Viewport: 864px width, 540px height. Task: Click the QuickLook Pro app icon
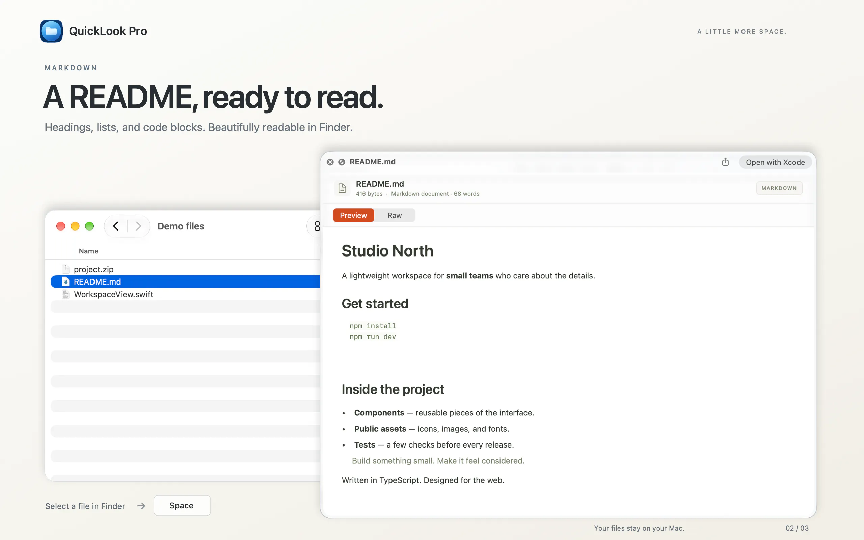51,31
